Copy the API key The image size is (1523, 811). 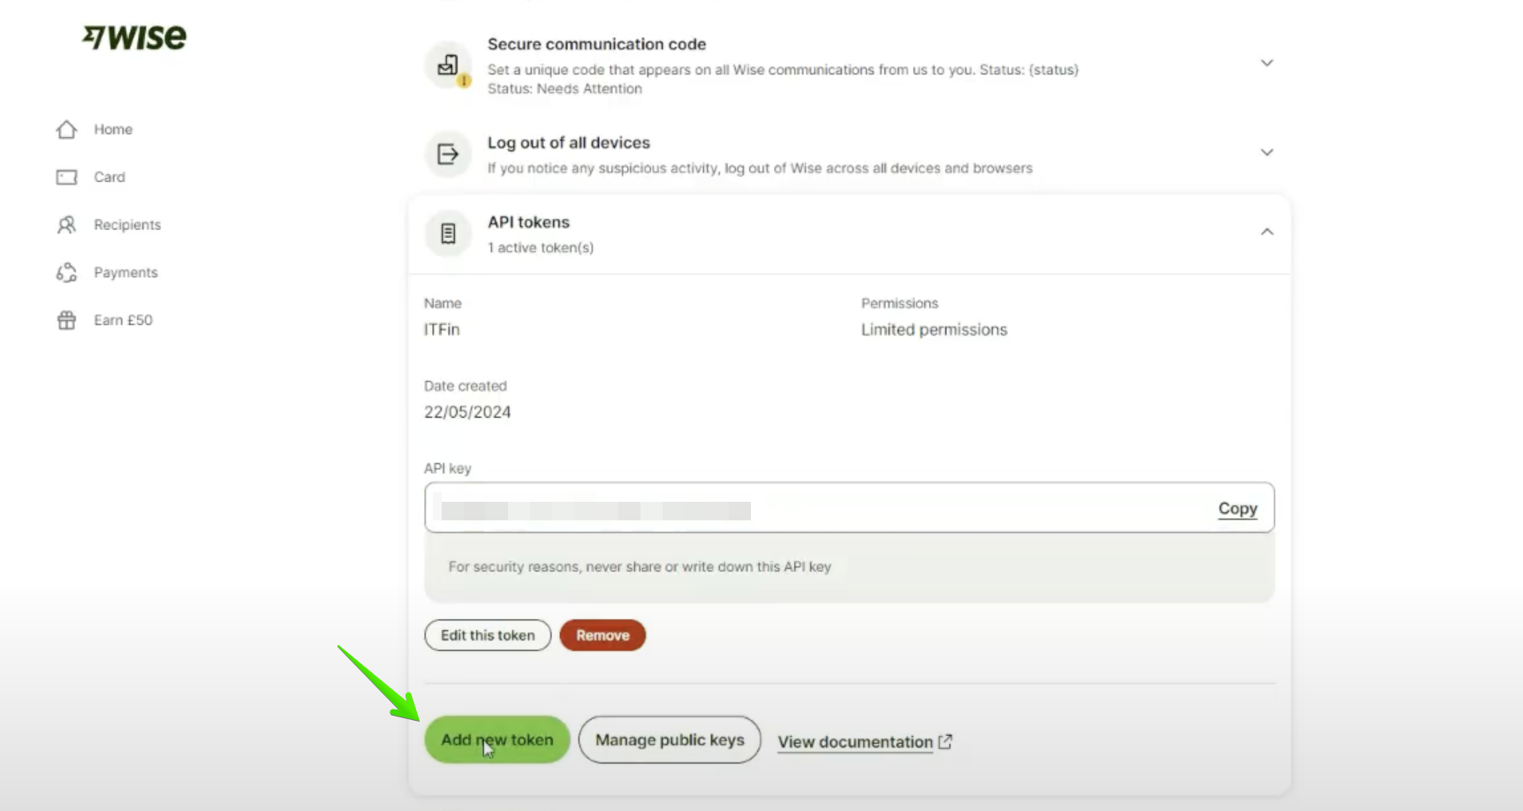1238,509
